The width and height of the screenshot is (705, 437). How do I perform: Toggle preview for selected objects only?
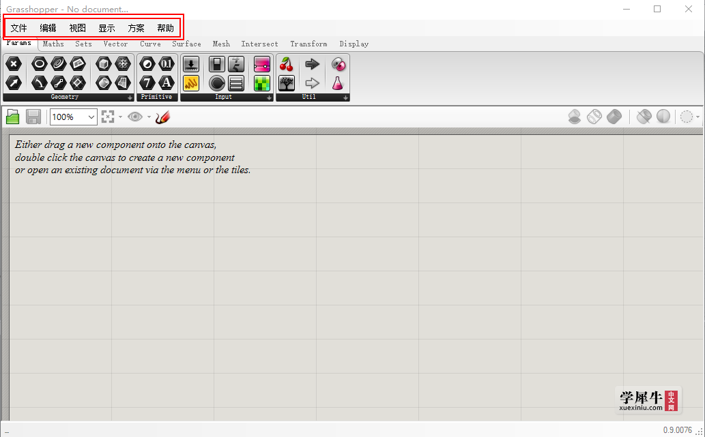click(575, 117)
